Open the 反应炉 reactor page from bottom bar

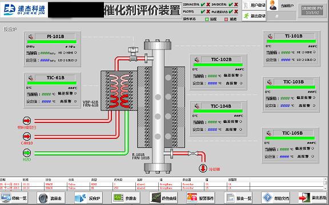pos(89,198)
